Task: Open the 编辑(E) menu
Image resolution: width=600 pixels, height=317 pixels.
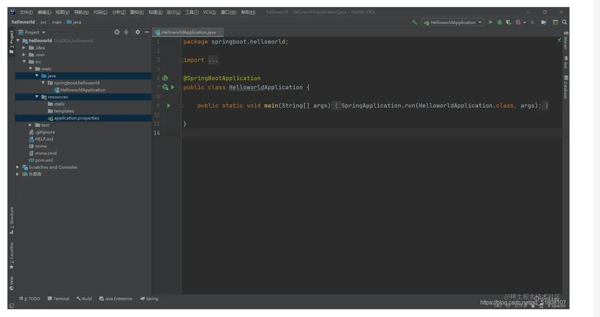Action: 44,12
